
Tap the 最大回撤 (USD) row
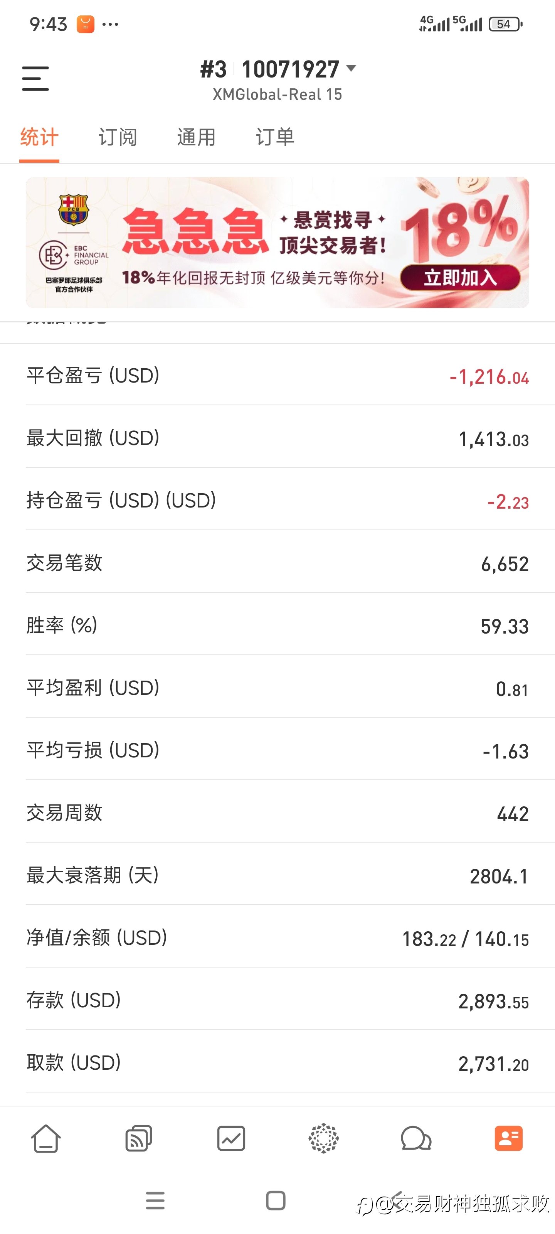277,438
